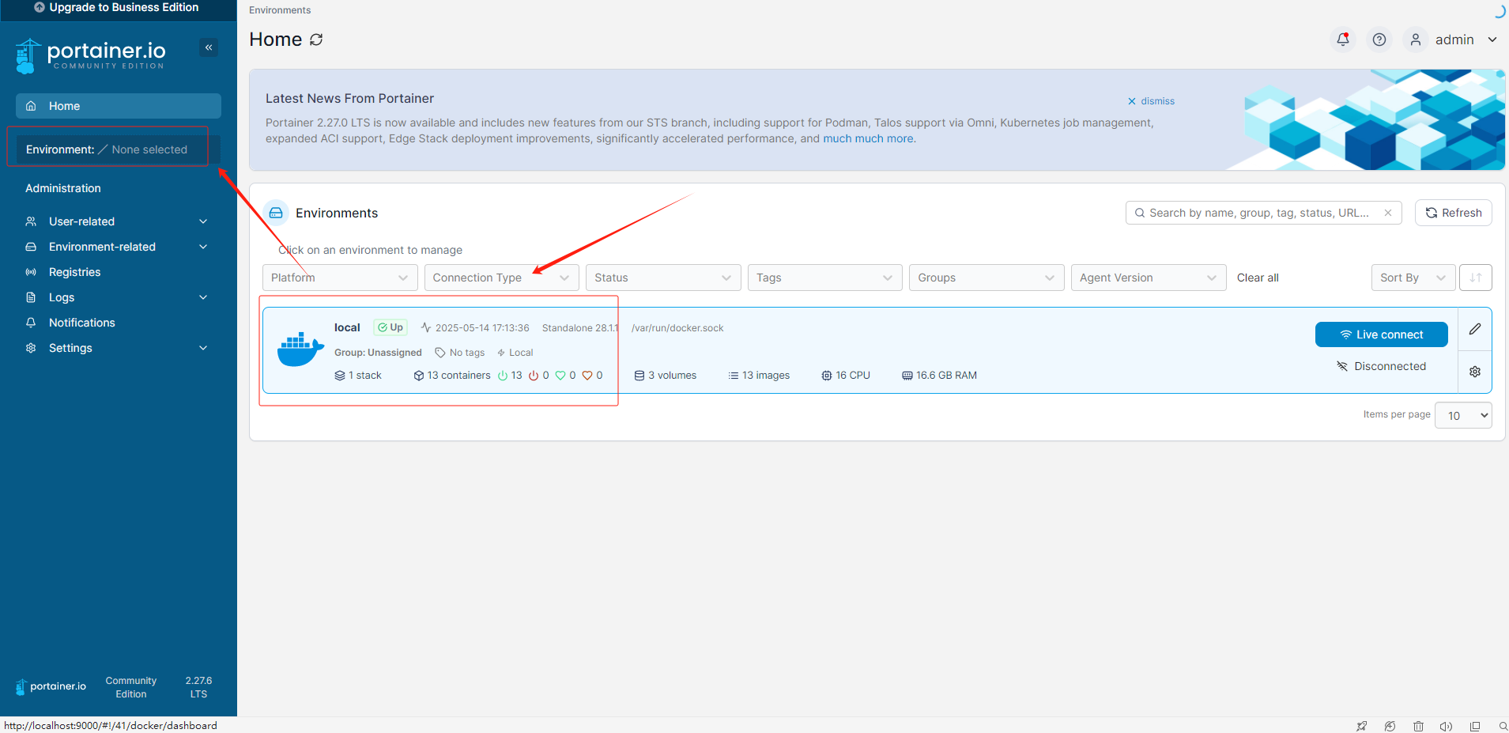Click the portainer.io logo in the sidebar header

(x=91, y=55)
